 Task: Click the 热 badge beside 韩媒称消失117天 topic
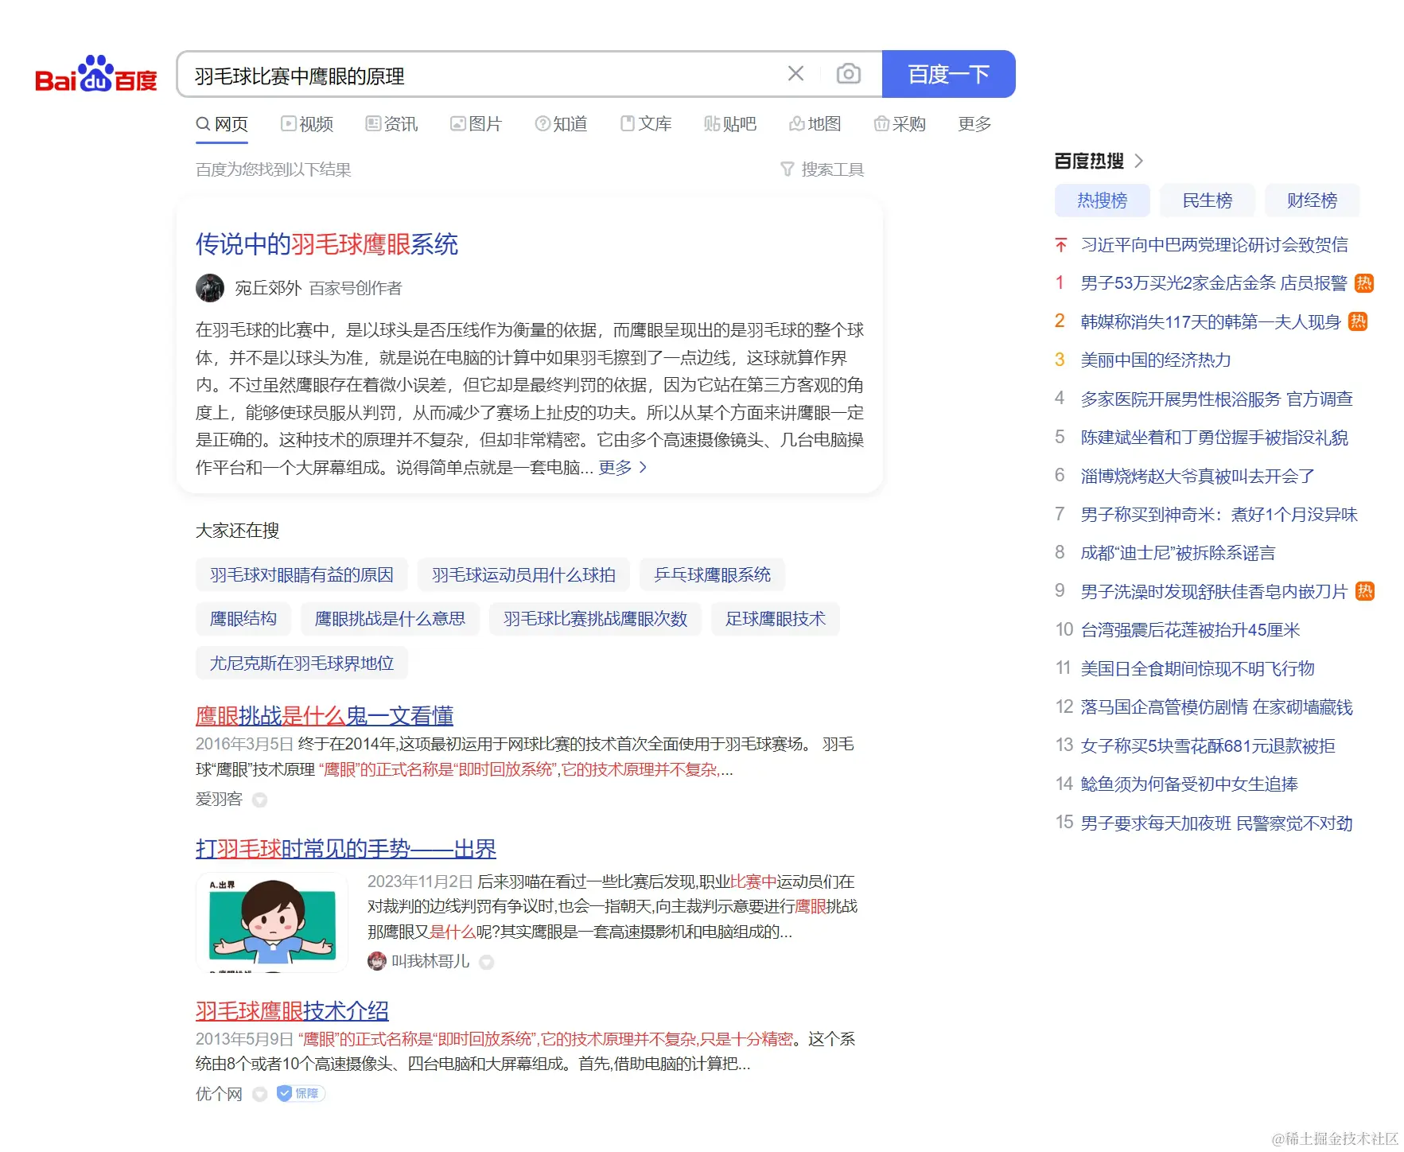pyautogui.click(x=1358, y=322)
